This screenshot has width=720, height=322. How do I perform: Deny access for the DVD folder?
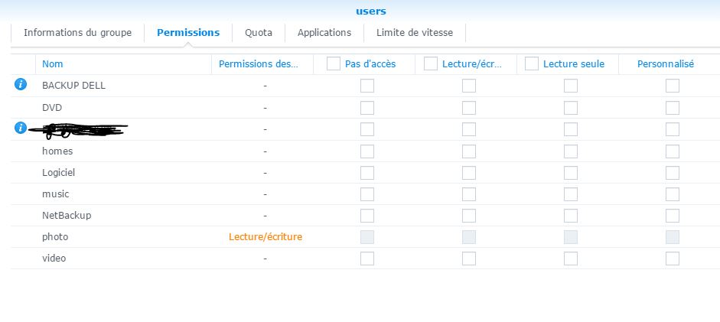pyautogui.click(x=367, y=108)
